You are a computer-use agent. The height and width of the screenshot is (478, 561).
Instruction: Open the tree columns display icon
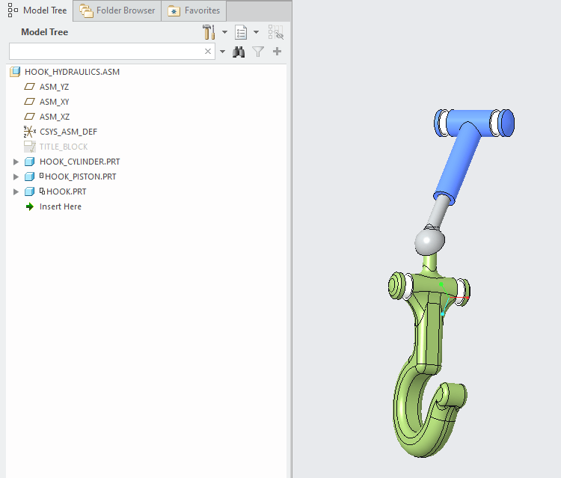241,32
